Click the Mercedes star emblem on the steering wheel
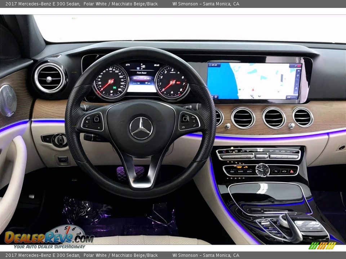Image resolution: width=346 pixels, height=259 pixels. (x=141, y=128)
